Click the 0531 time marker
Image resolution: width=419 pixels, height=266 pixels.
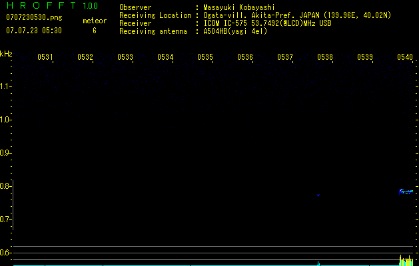tap(45, 57)
